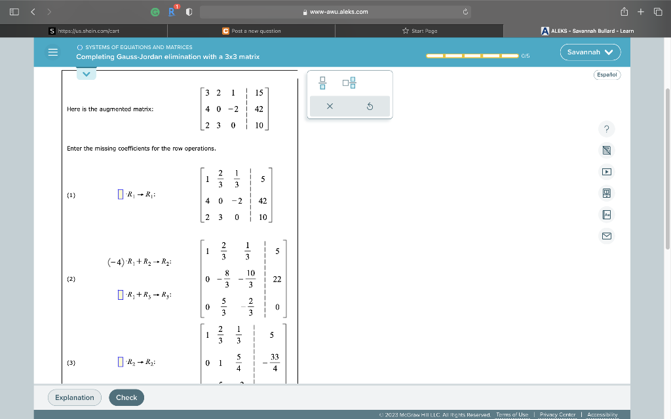Open the message envelope icon in the sidebar
671x419 pixels.
coord(606,236)
